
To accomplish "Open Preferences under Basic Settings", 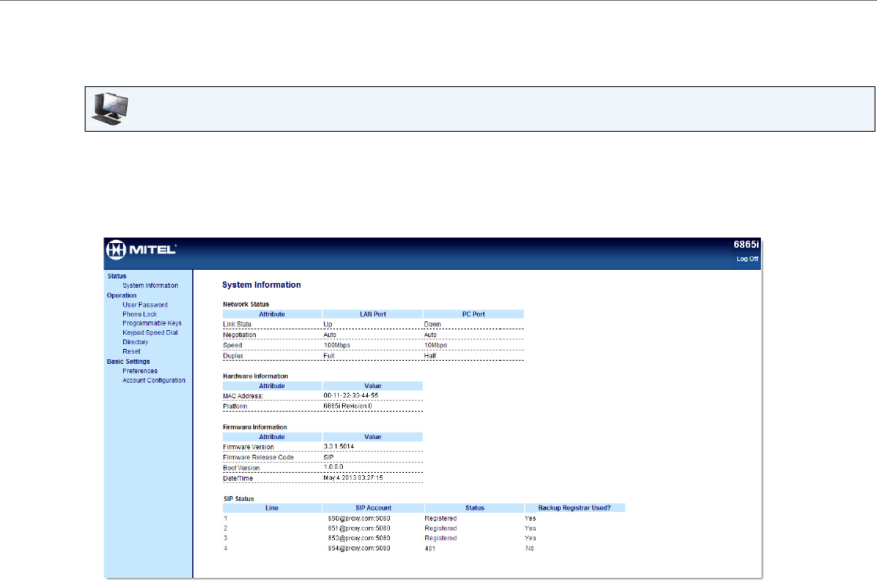I will pos(140,371).
